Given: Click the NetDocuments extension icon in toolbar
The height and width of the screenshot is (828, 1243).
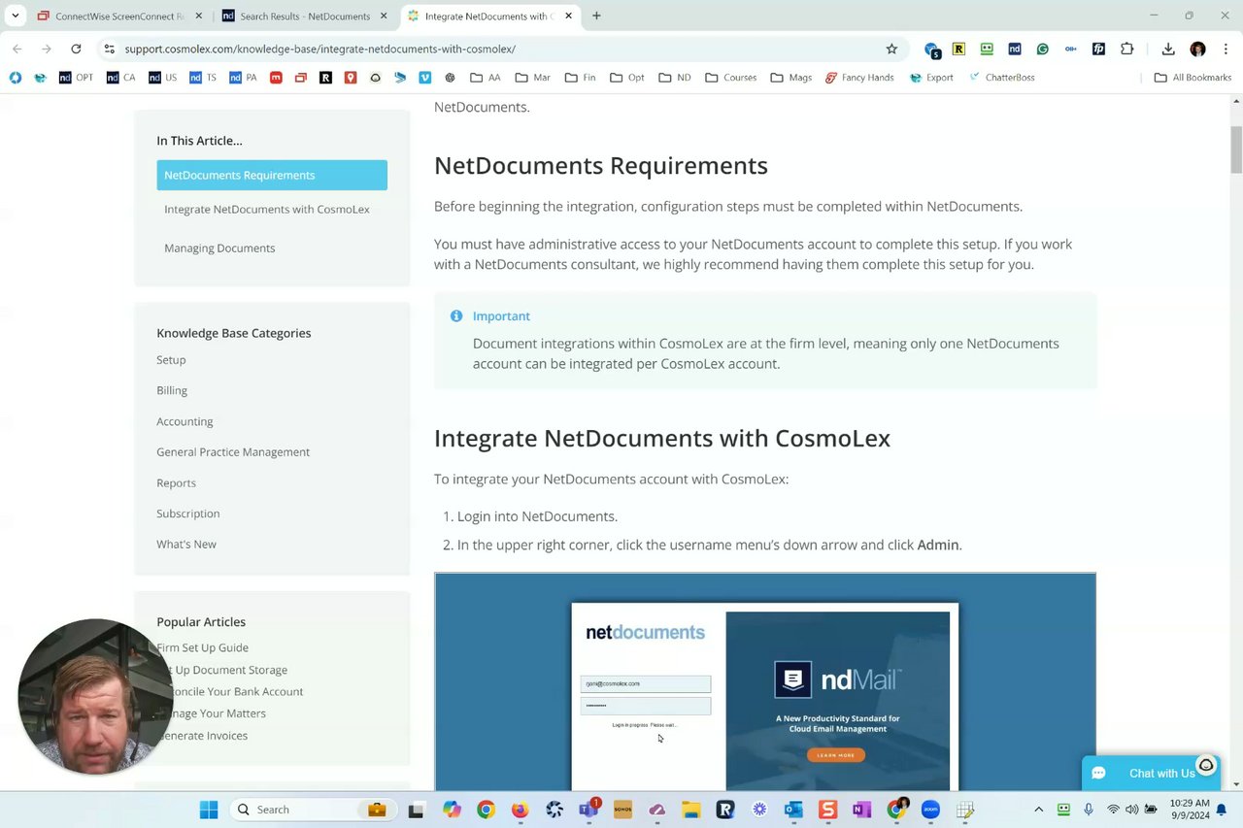Looking at the screenshot, I should click(x=1014, y=49).
